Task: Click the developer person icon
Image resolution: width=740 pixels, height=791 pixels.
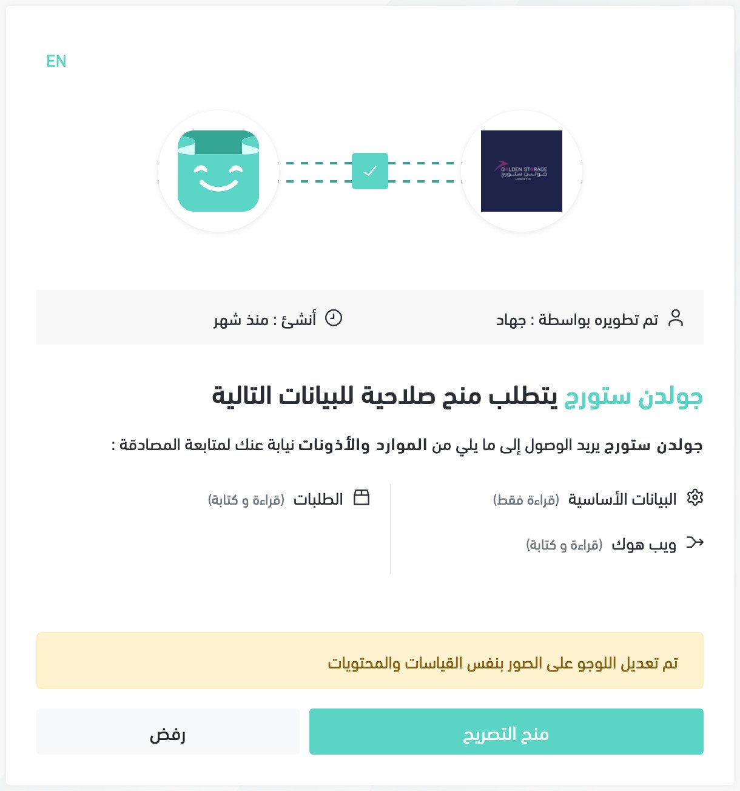Action: coord(676,318)
